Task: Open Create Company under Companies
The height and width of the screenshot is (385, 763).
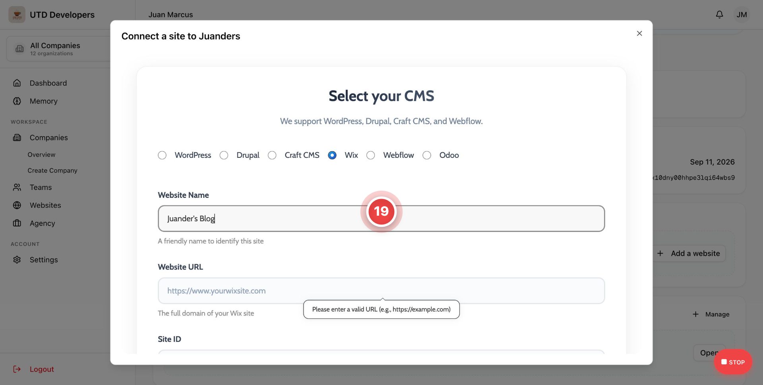Action: (52, 170)
